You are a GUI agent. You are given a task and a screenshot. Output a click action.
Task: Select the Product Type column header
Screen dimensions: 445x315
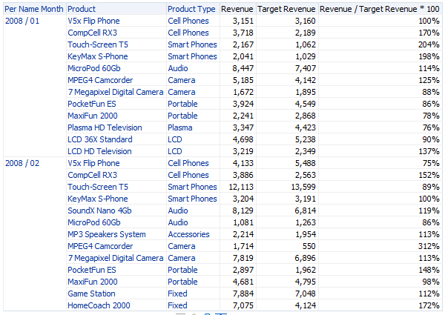pos(191,9)
